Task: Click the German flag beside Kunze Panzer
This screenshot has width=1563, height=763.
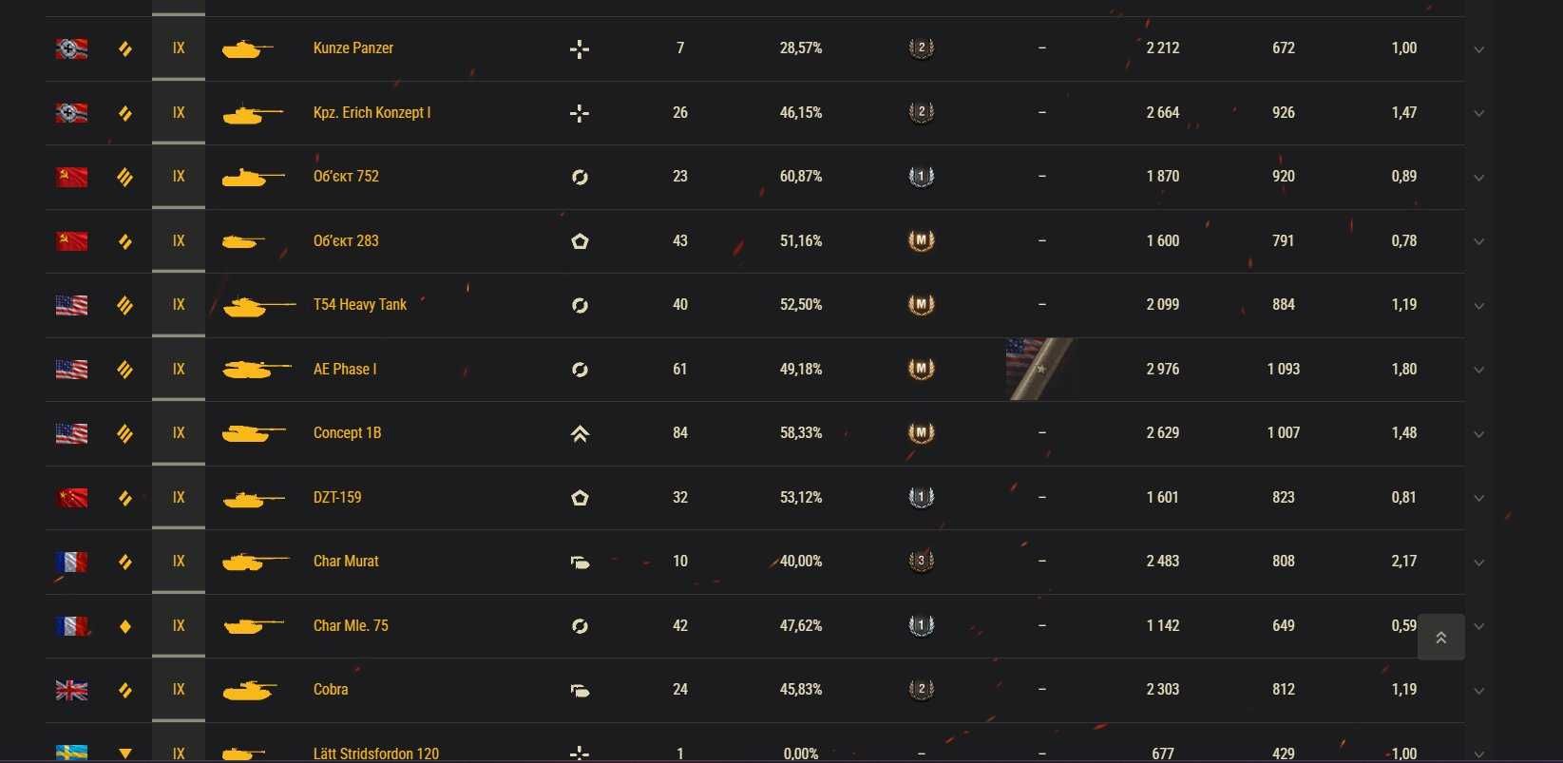Action: click(x=71, y=48)
